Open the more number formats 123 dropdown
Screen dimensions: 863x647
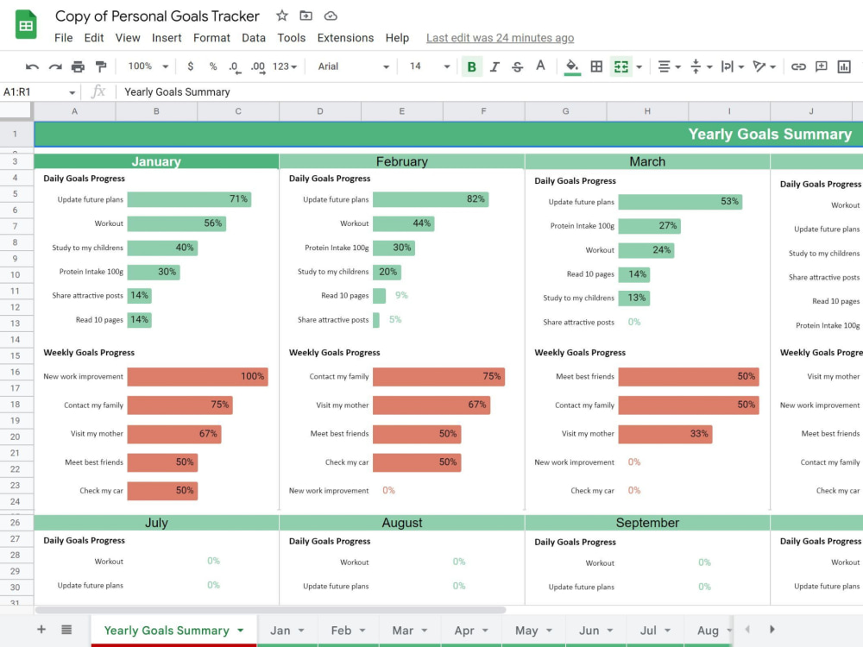(285, 66)
